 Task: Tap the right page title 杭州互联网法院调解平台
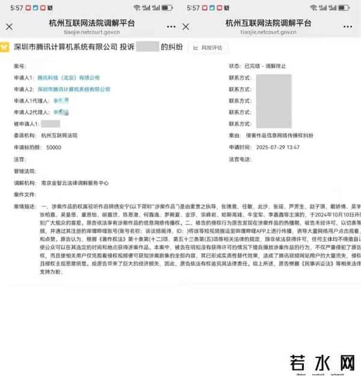pyautogui.click(x=268, y=23)
